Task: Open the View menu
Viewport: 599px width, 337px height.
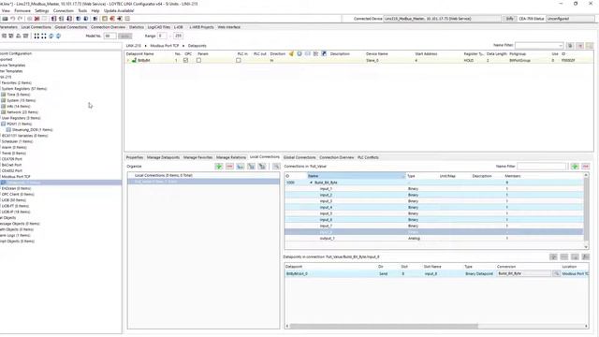Action: tap(6, 10)
